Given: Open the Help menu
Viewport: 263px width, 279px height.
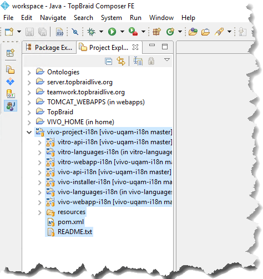Looking at the screenshot, I should point(188,18).
